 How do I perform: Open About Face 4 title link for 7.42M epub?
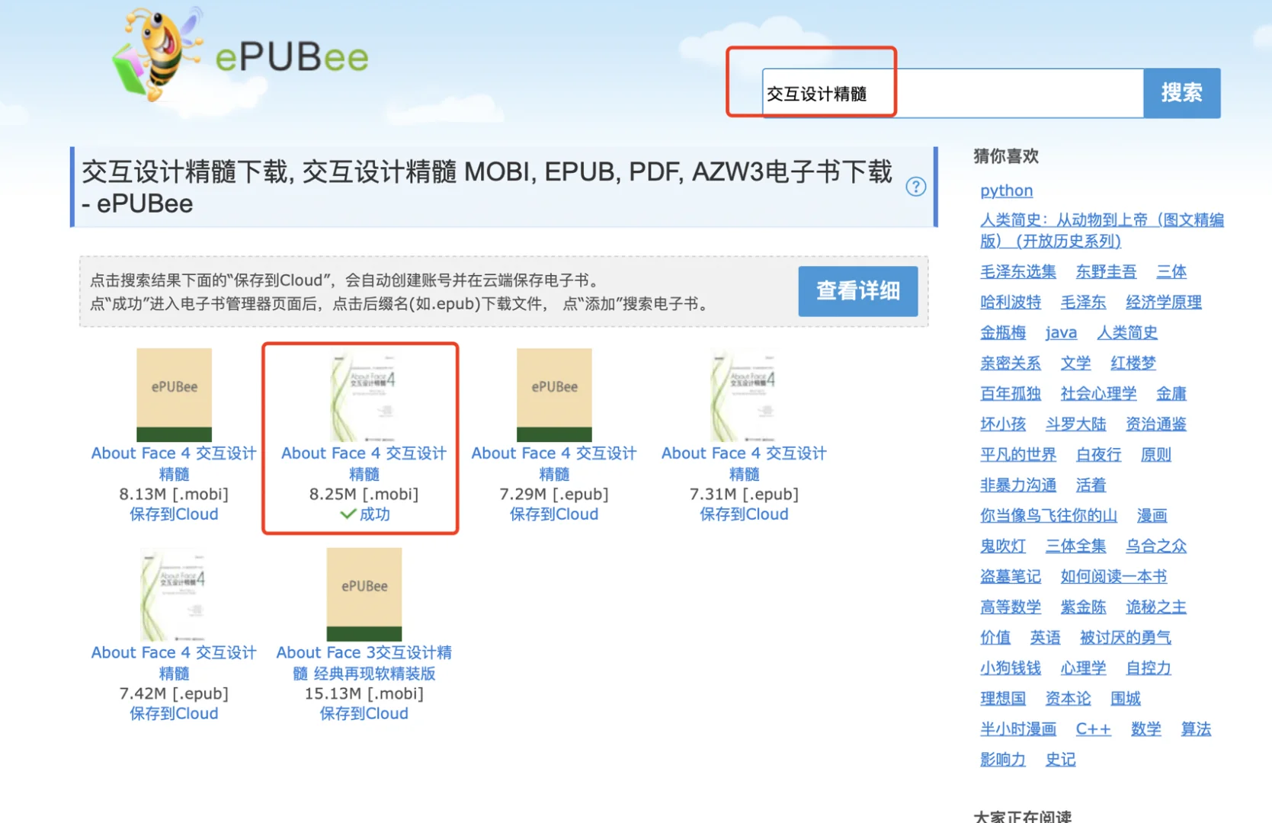point(174,663)
